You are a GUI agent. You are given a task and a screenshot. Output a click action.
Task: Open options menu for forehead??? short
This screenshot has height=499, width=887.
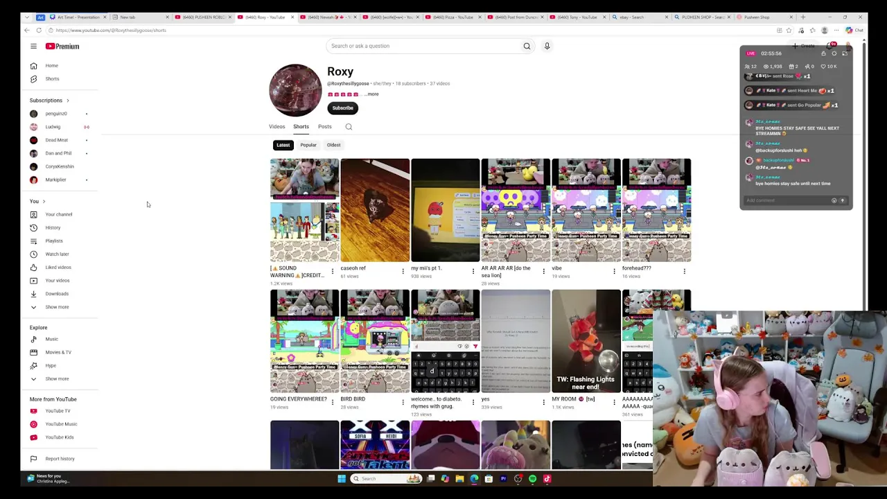(684, 271)
